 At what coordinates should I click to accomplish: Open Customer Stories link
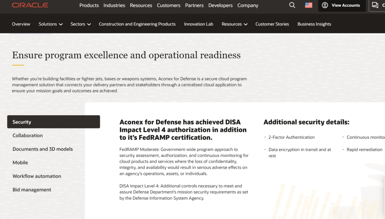(x=272, y=24)
